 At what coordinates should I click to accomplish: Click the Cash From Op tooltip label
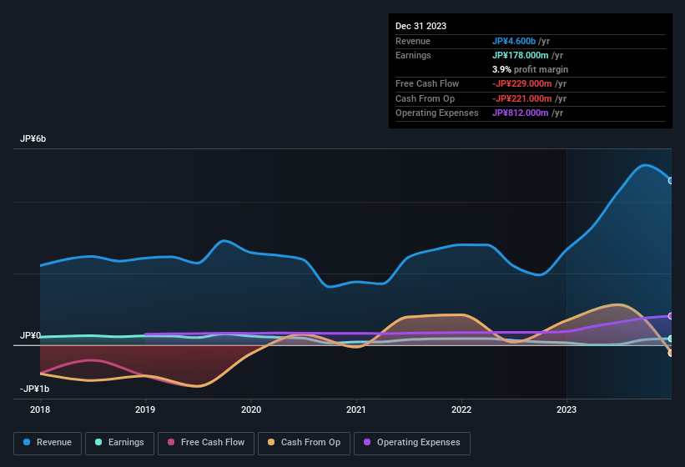tap(425, 98)
